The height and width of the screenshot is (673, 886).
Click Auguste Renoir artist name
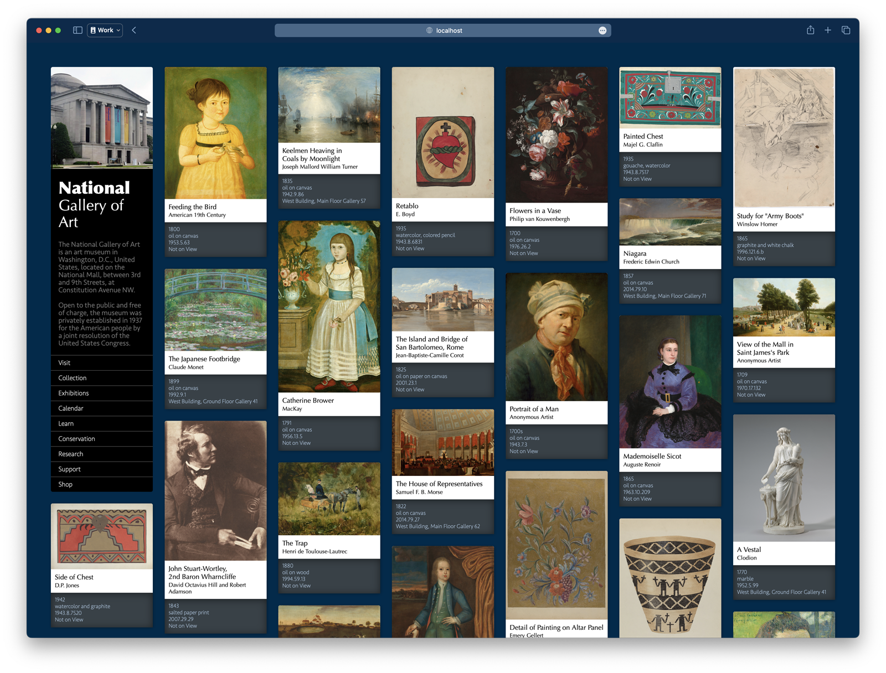point(642,465)
